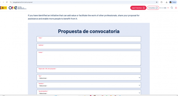The width and height of the screenshot is (178, 96).
Task: View site information icon in address bar
Action: pyautogui.click(x=11, y=2)
